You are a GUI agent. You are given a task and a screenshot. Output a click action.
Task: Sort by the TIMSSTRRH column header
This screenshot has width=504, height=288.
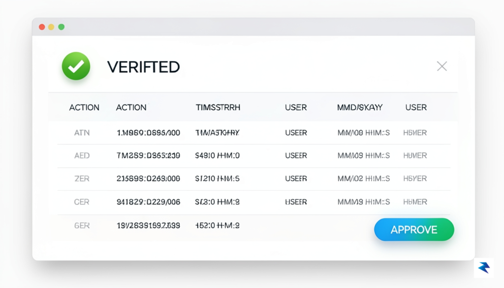point(218,107)
